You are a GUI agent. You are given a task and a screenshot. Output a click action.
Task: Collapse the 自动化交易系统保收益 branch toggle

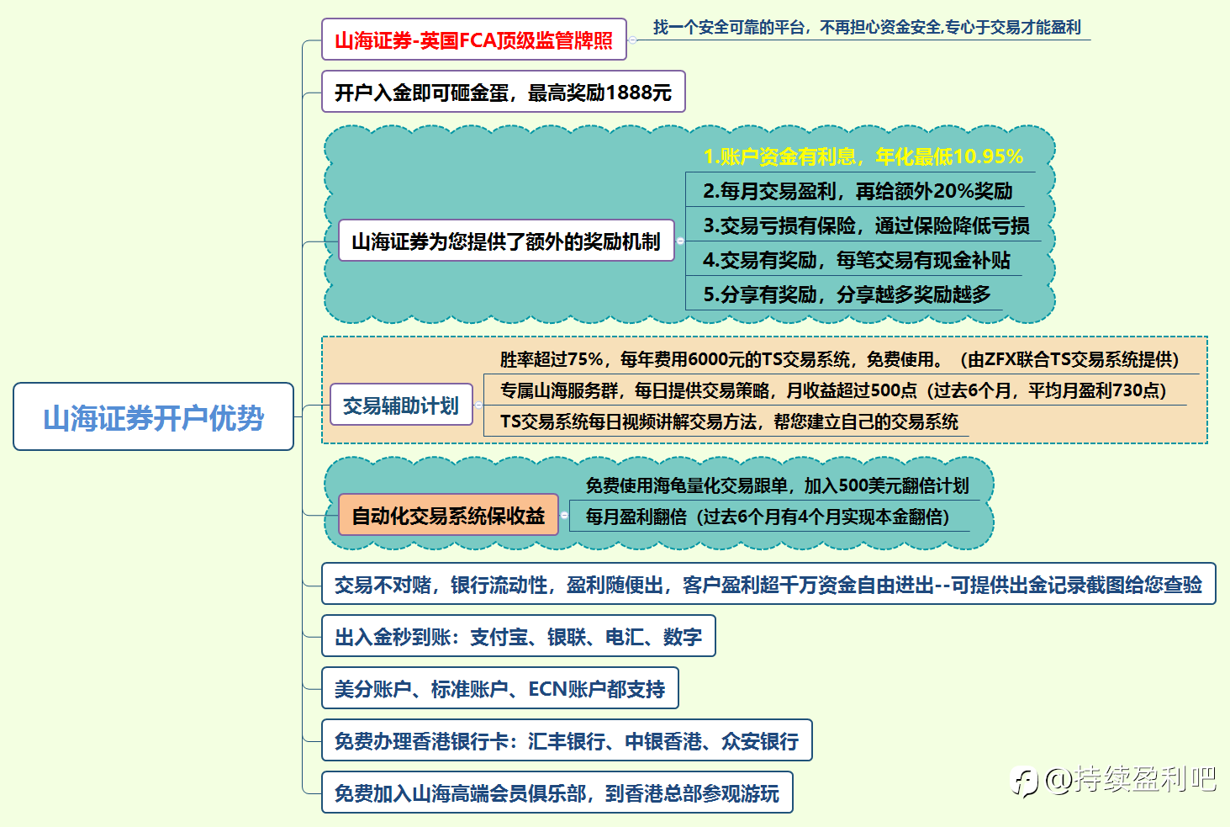(564, 515)
